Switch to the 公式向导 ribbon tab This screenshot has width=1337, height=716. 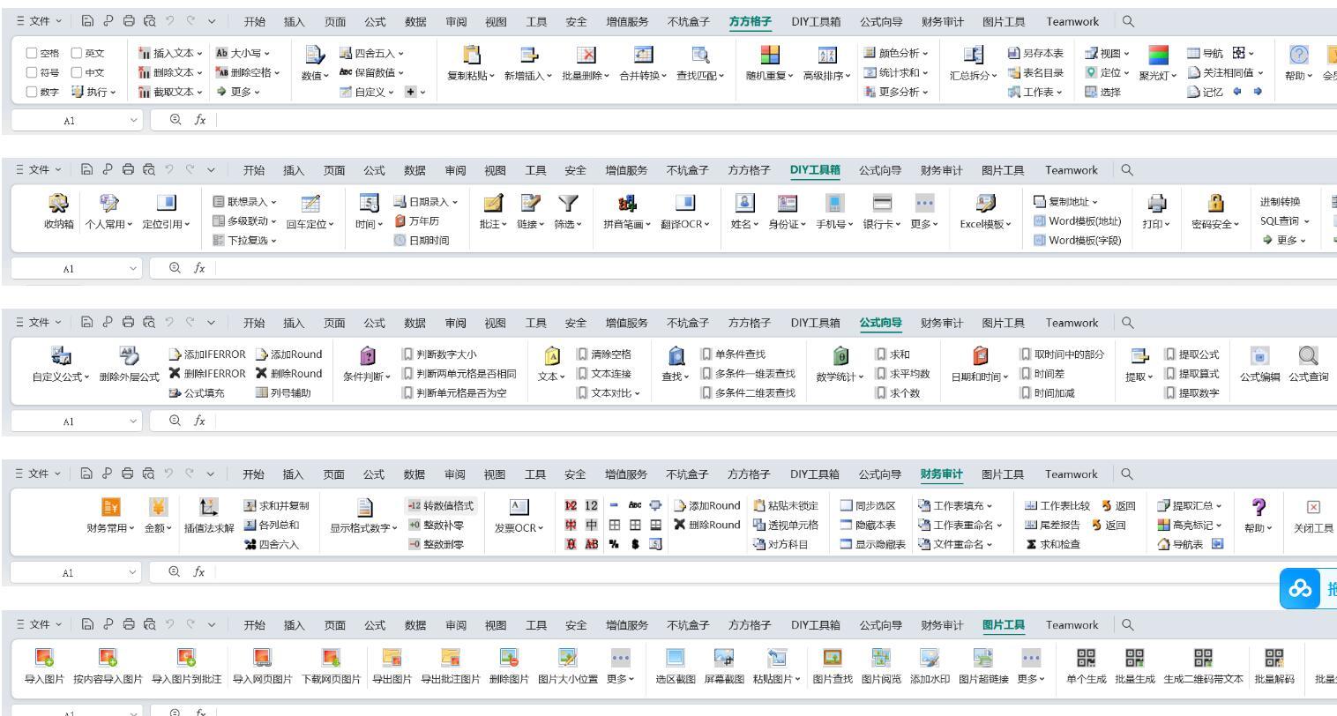point(882,322)
